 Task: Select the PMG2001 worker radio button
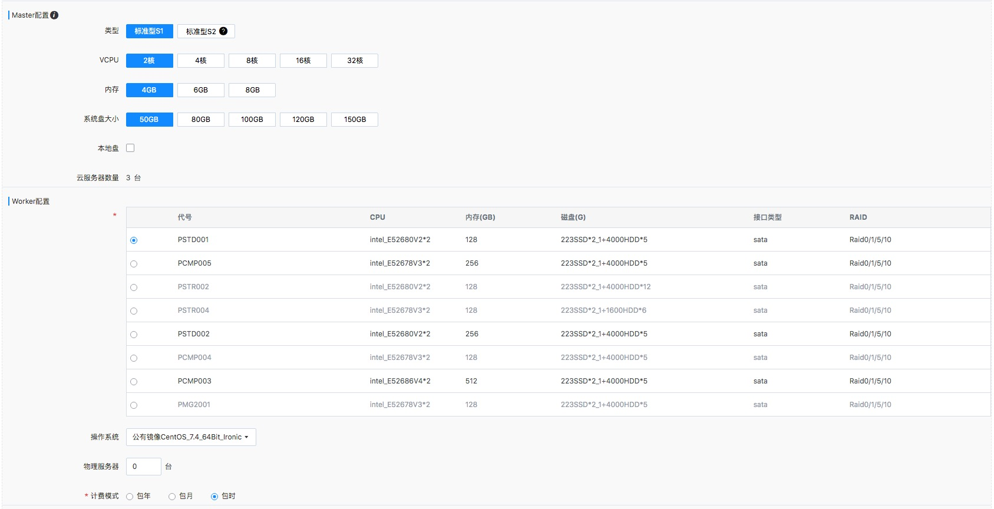pos(134,405)
